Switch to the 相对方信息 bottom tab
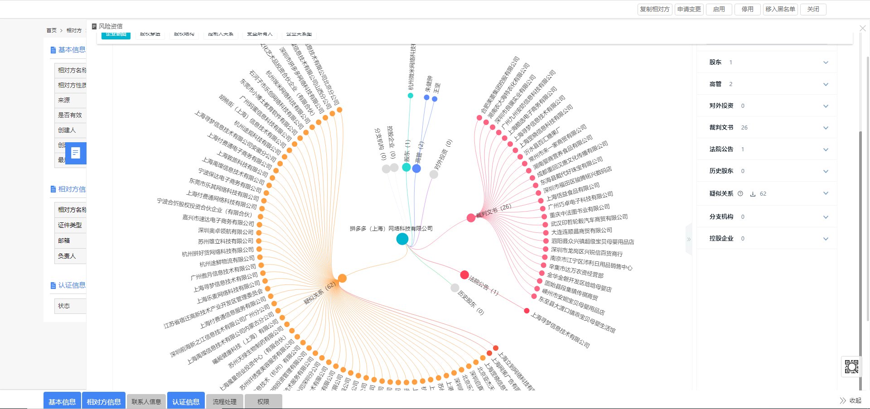The height and width of the screenshot is (409, 870). tap(104, 401)
